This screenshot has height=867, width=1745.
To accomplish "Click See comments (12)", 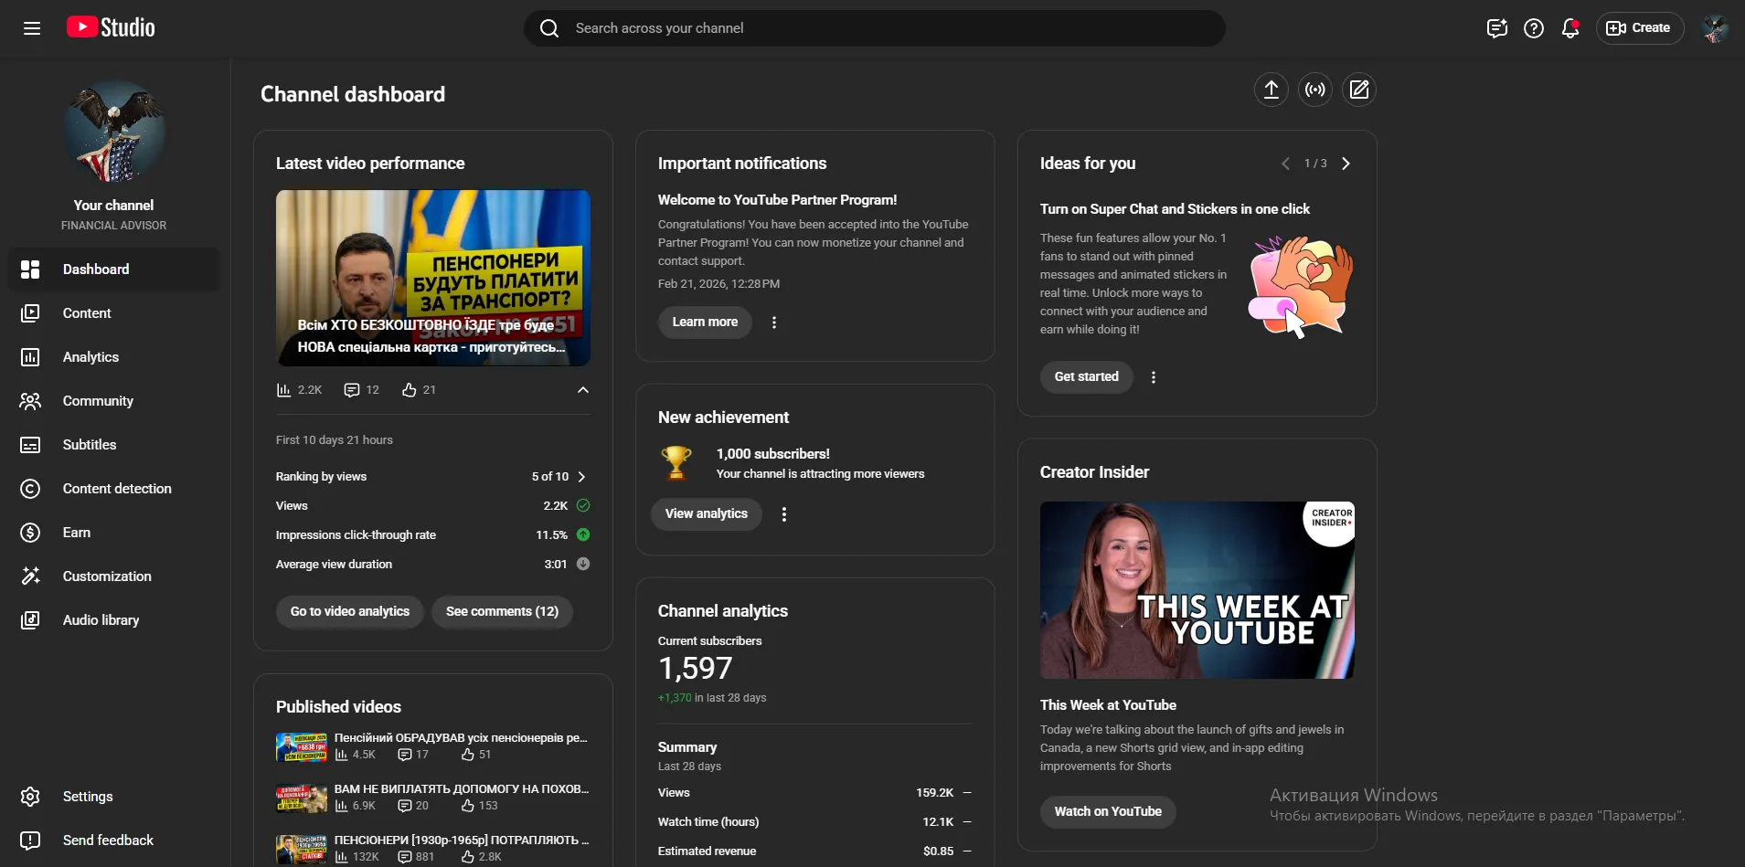I will click(502, 611).
